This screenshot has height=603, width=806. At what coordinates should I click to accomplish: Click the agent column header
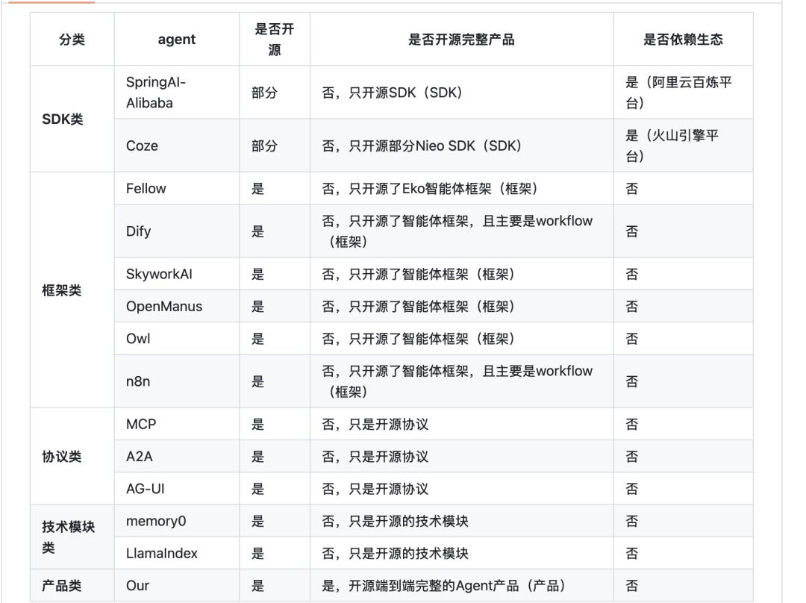click(x=176, y=39)
